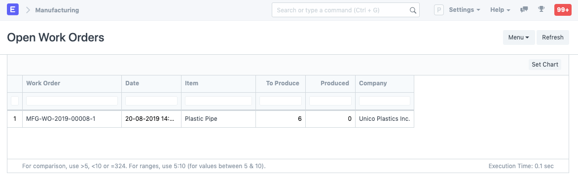
Task: Click the Company column filter field
Action: pyautogui.click(x=385, y=101)
